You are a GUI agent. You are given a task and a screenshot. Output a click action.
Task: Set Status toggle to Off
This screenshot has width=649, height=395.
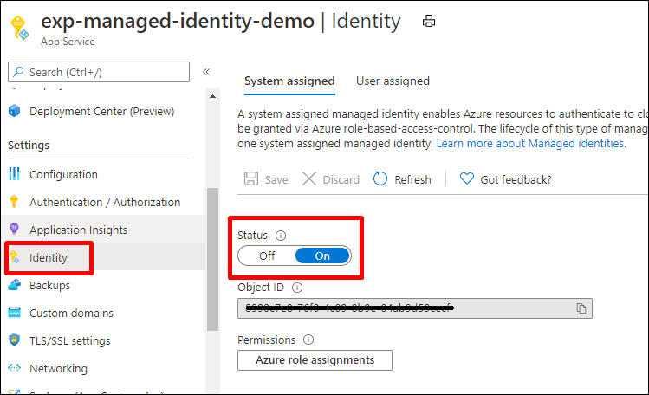[267, 256]
